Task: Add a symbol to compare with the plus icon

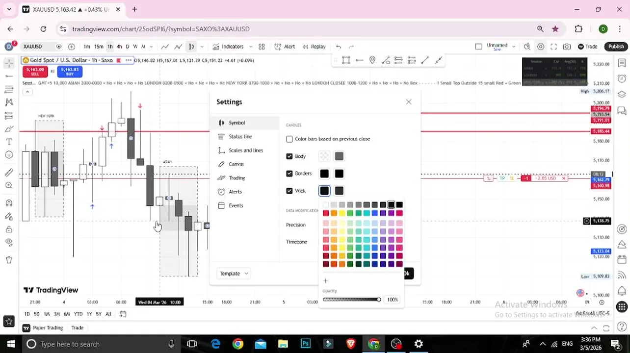Action: pos(72,47)
